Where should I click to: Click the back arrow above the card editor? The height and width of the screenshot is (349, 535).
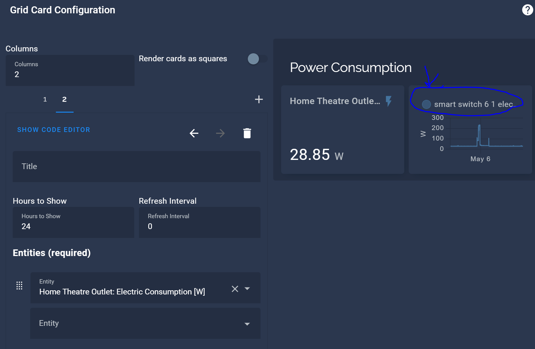click(194, 133)
